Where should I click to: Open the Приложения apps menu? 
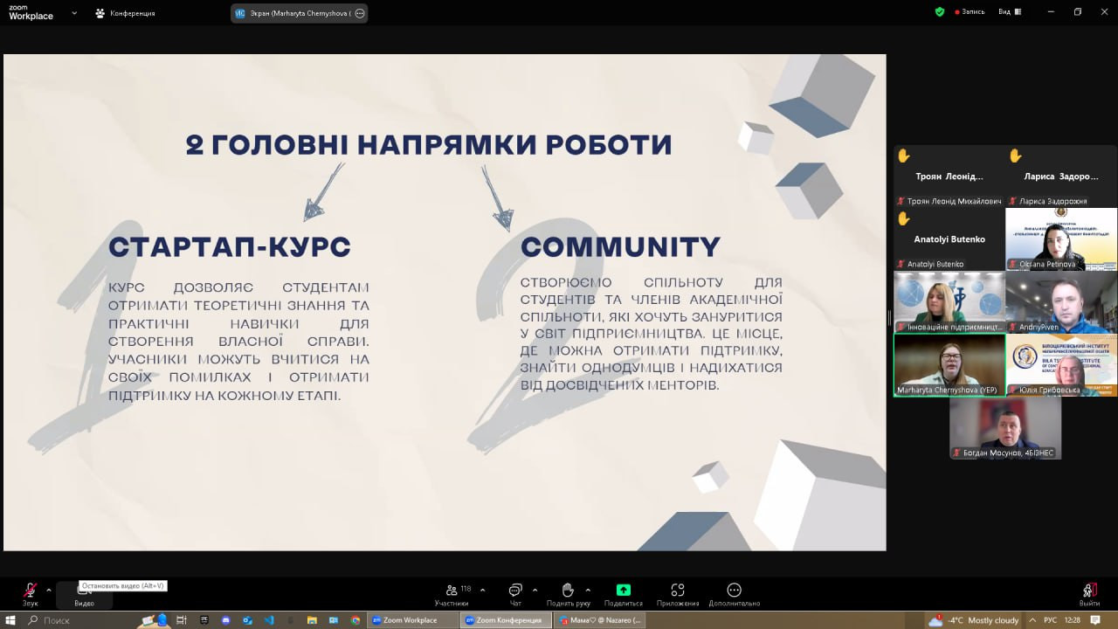[x=678, y=595]
